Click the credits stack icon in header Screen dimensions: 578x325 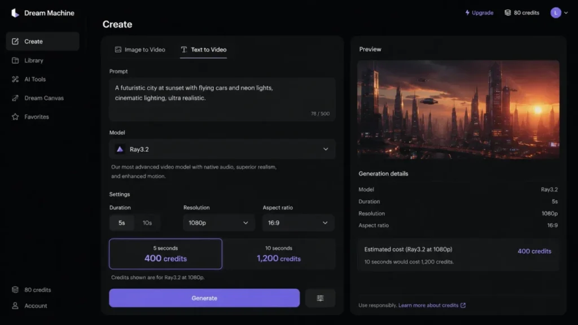507,13
